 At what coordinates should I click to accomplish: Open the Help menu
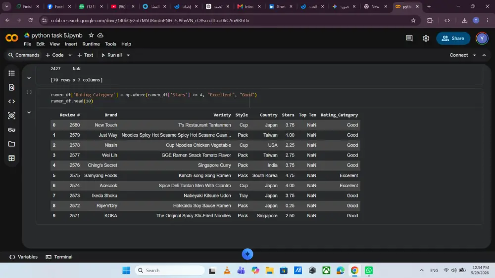(x=126, y=44)
